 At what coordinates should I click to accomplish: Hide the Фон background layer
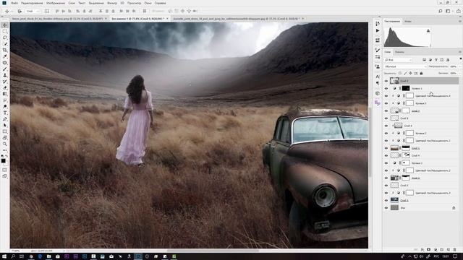click(x=386, y=208)
